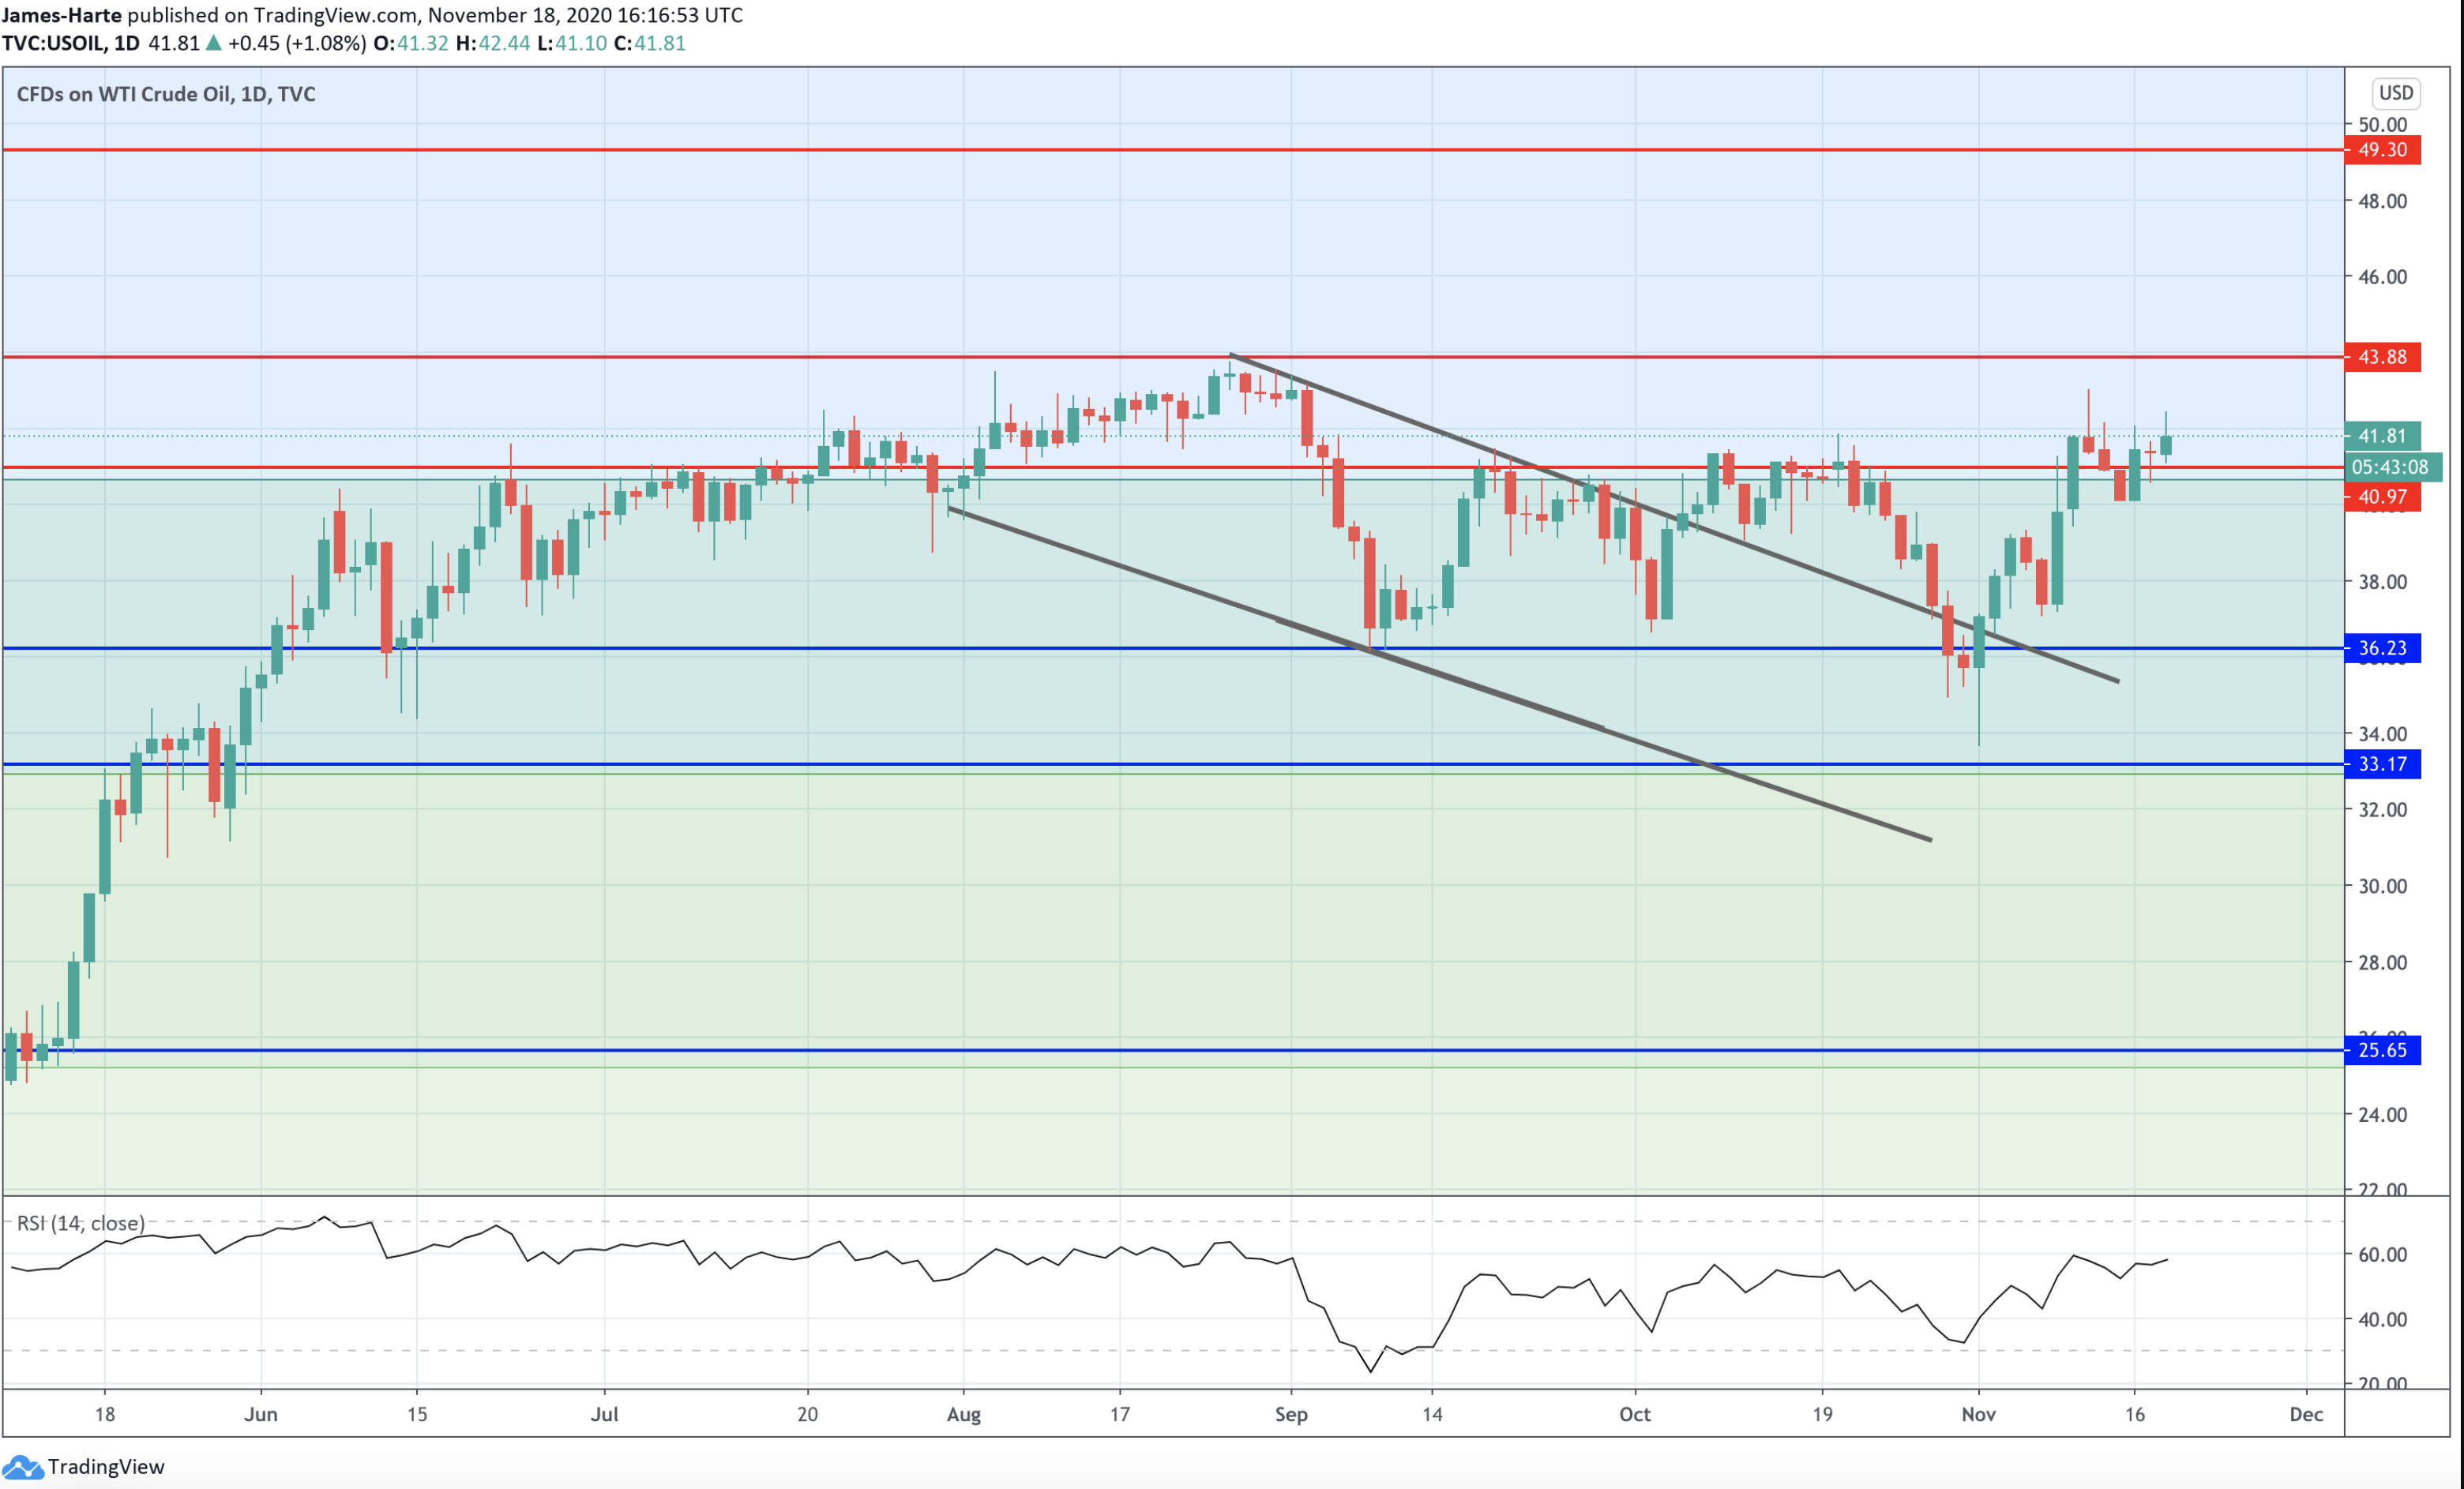Screen dimensions: 2464x1489
Task: Click the RSI (14, close) indicator label
Action: (x=81, y=1223)
